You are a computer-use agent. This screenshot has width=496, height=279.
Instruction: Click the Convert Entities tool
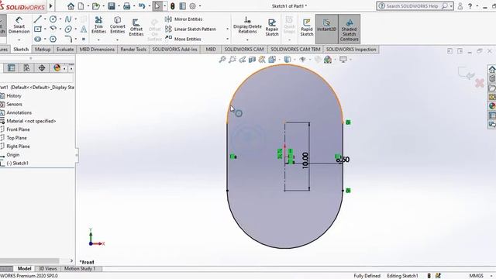tap(117, 25)
